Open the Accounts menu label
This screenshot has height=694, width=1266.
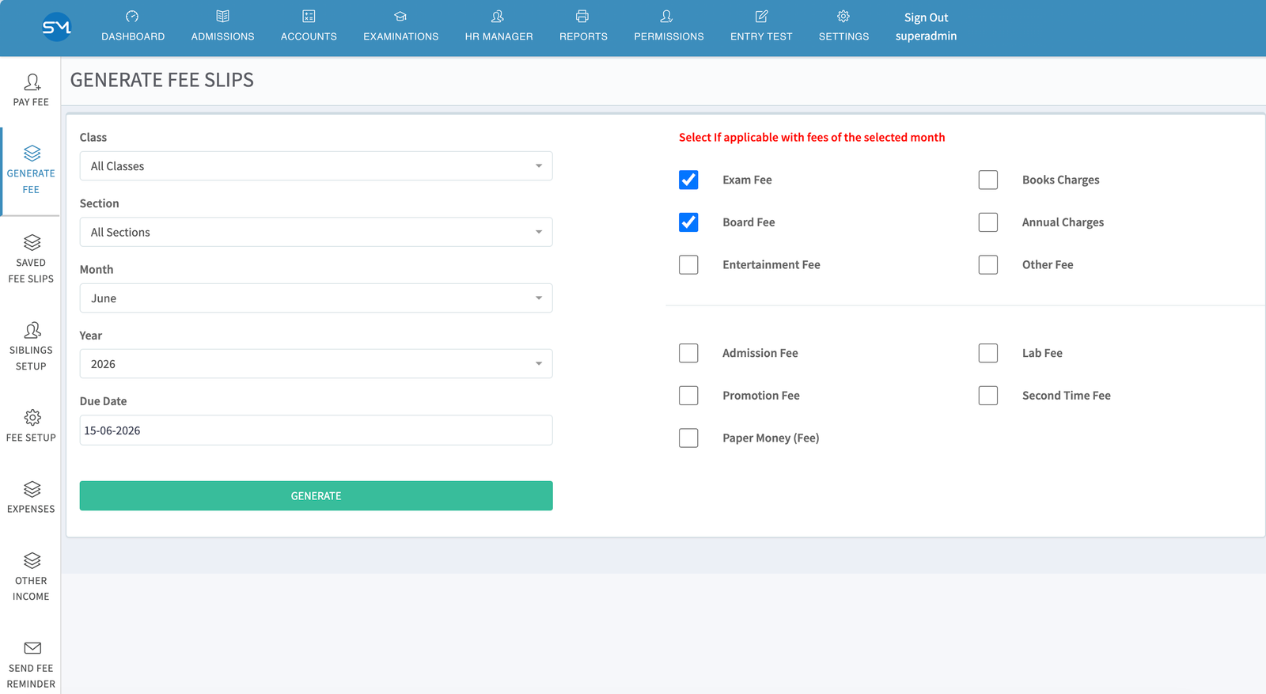(x=309, y=36)
